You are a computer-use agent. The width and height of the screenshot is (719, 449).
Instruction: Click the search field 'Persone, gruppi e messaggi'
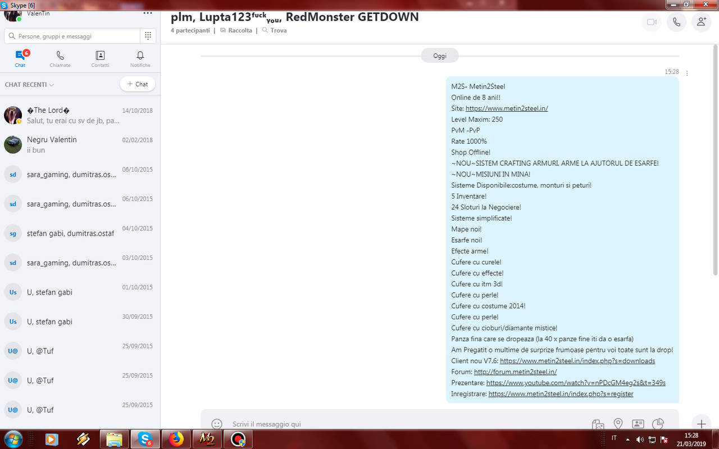72,36
